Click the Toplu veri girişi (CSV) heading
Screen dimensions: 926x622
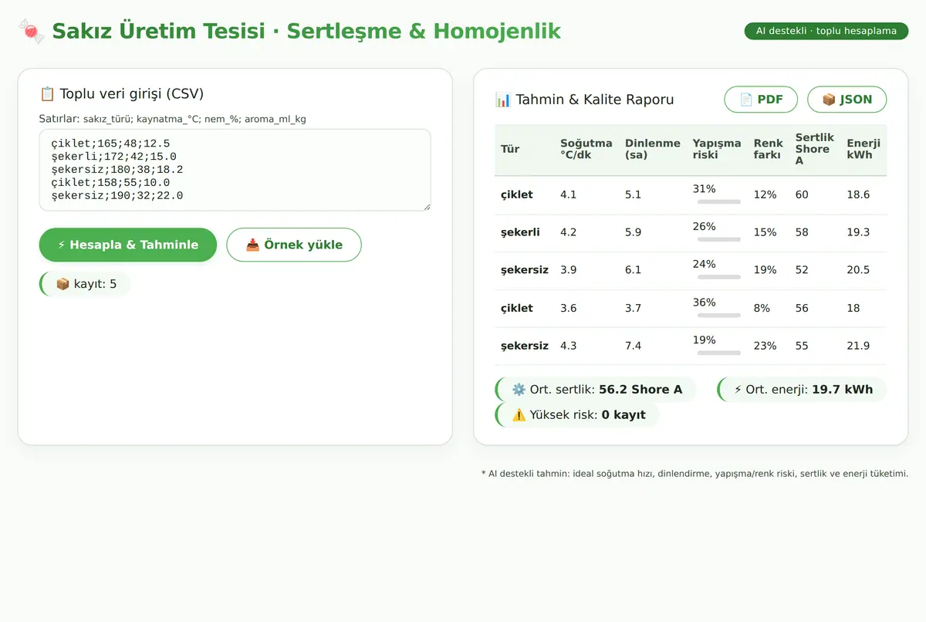(132, 94)
